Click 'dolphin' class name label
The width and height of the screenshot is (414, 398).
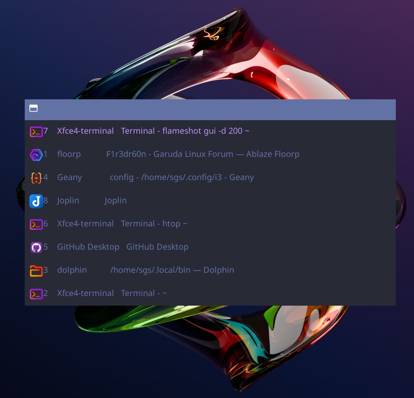click(x=72, y=270)
